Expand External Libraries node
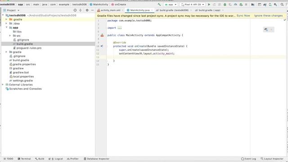 pyautogui.click(x=3, y=85)
